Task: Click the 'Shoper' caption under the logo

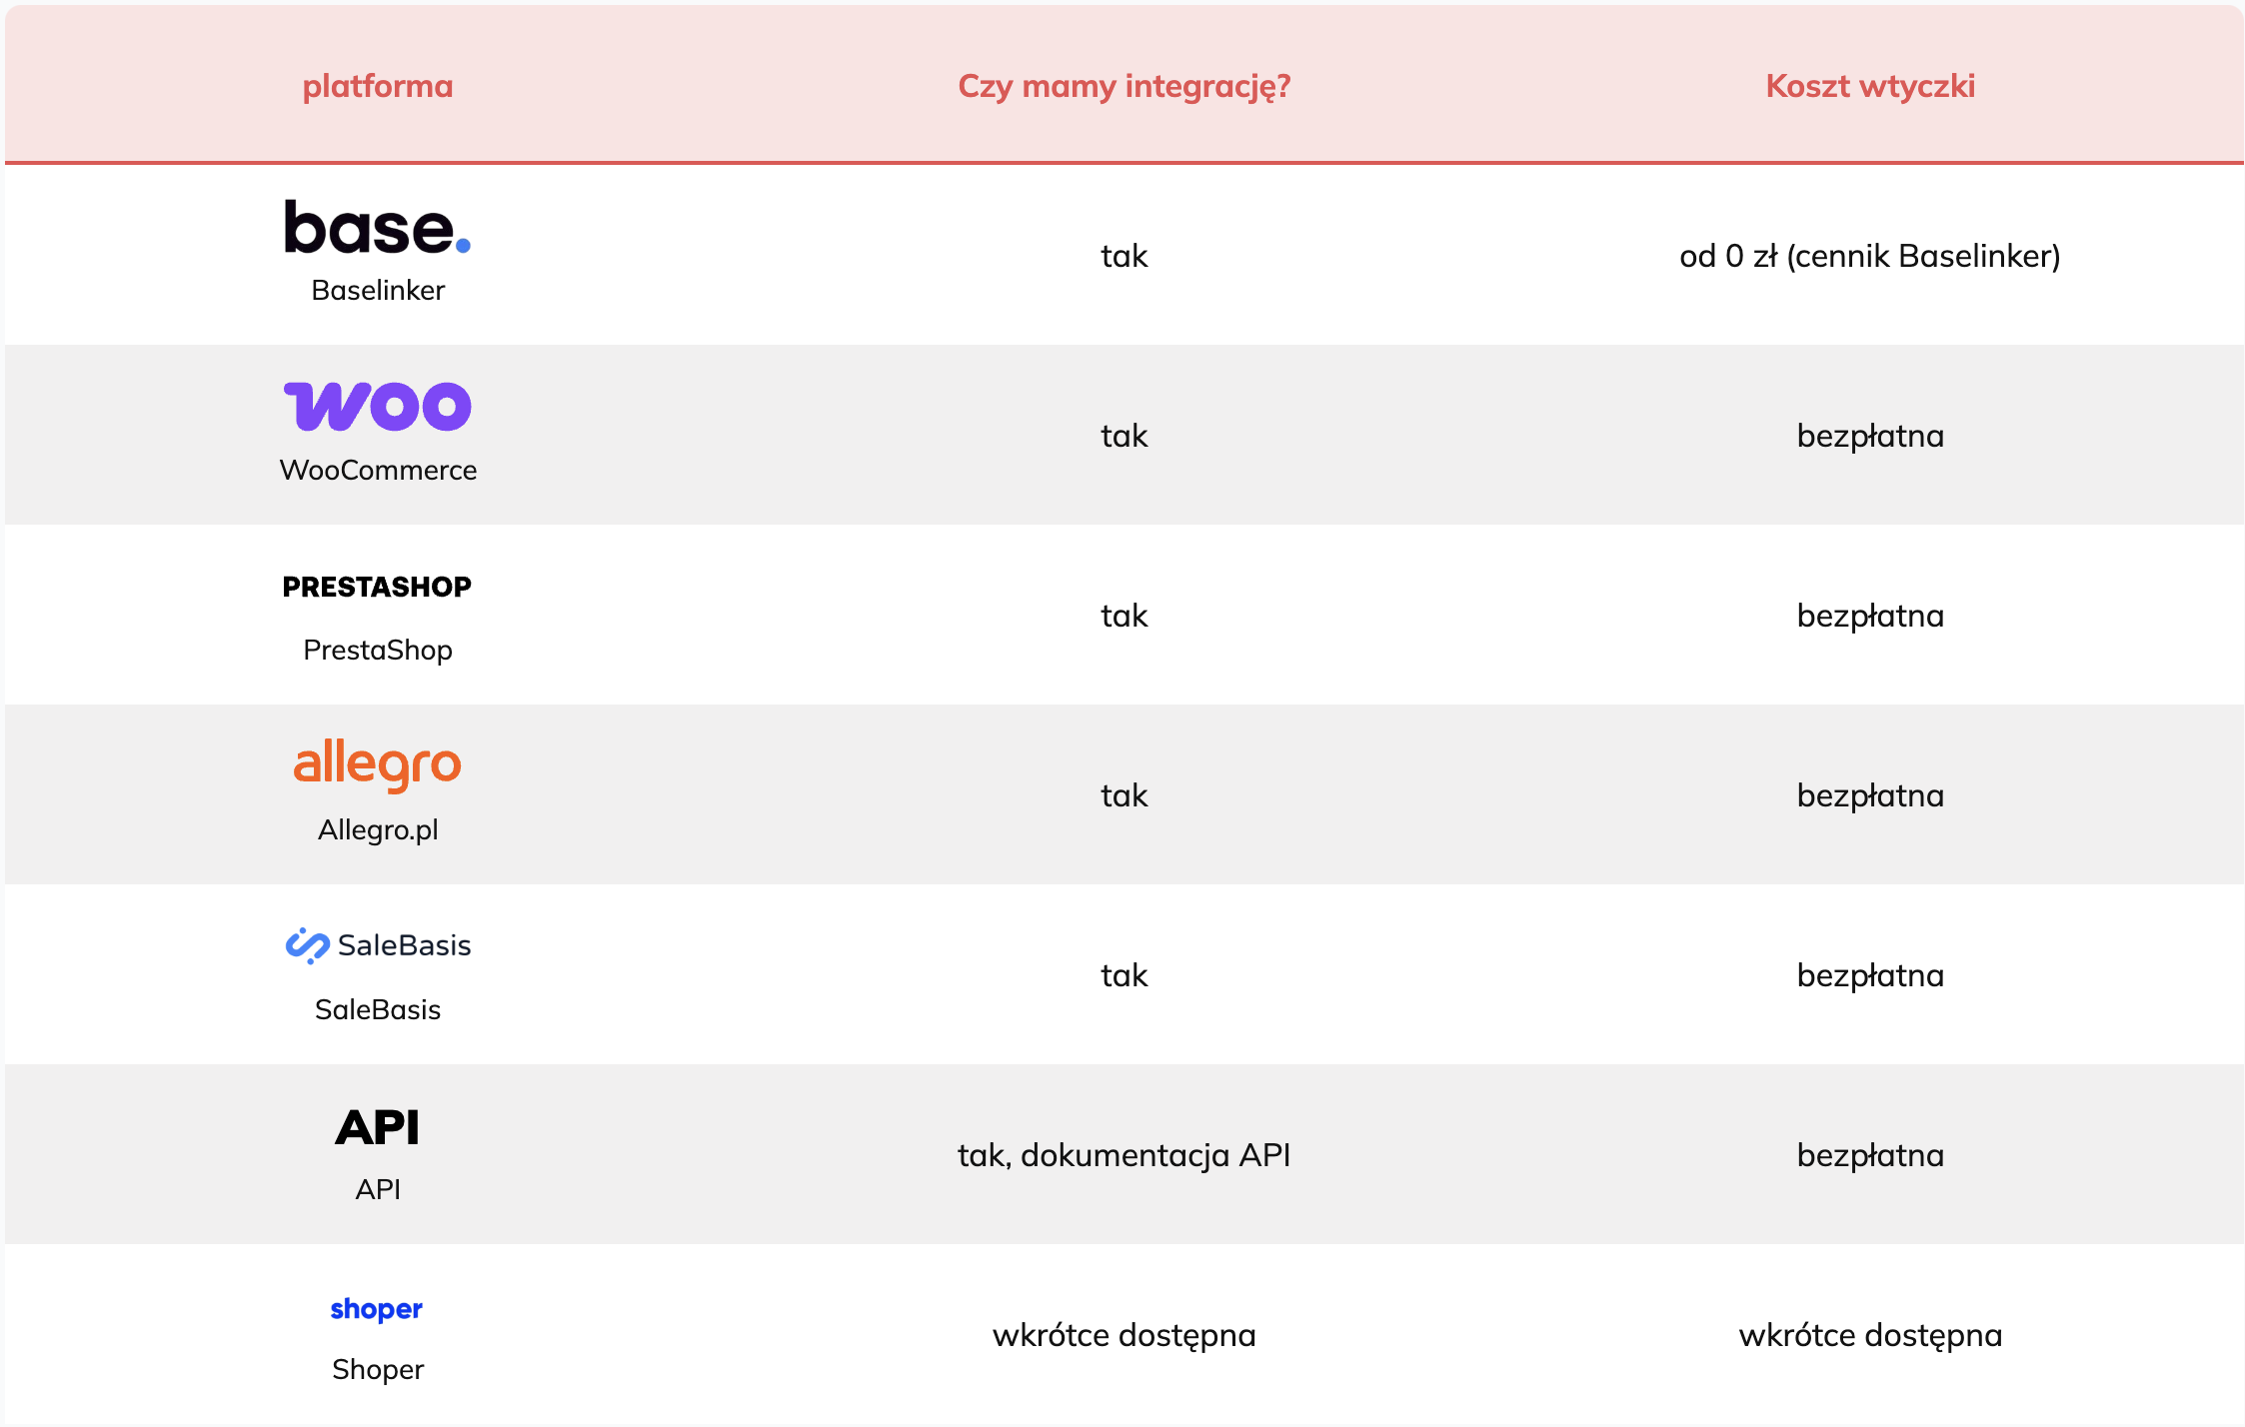Action: click(377, 1369)
